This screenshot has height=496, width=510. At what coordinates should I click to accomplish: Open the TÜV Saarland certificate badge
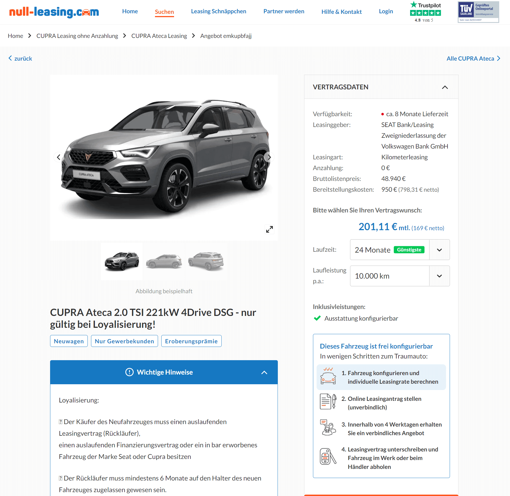click(478, 12)
